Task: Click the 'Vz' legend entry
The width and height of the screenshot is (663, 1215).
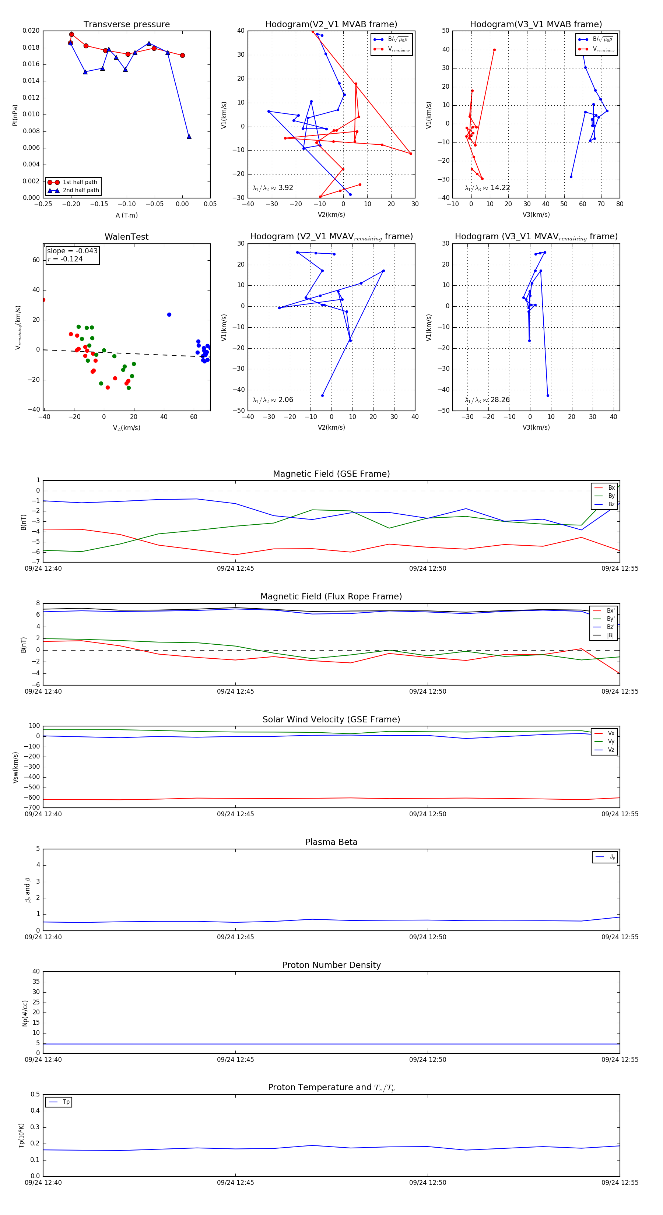Action: (604, 750)
